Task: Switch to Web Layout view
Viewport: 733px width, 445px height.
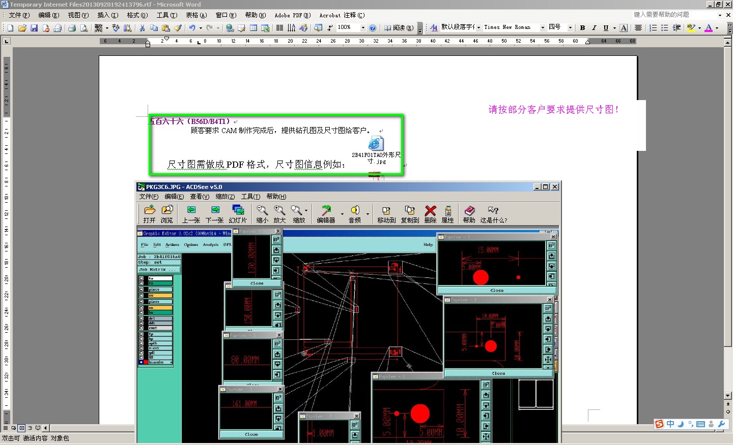Action: pyautogui.click(x=14, y=428)
